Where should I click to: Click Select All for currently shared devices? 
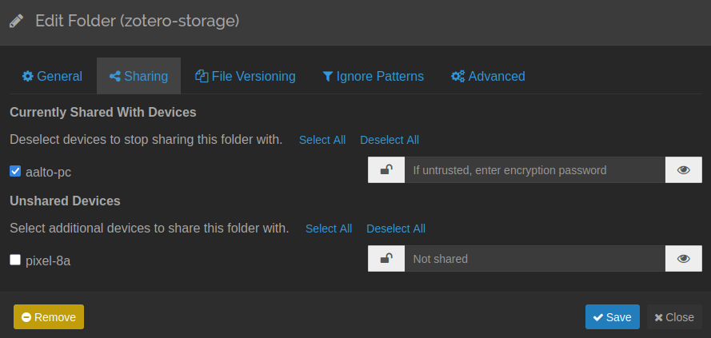click(322, 140)
